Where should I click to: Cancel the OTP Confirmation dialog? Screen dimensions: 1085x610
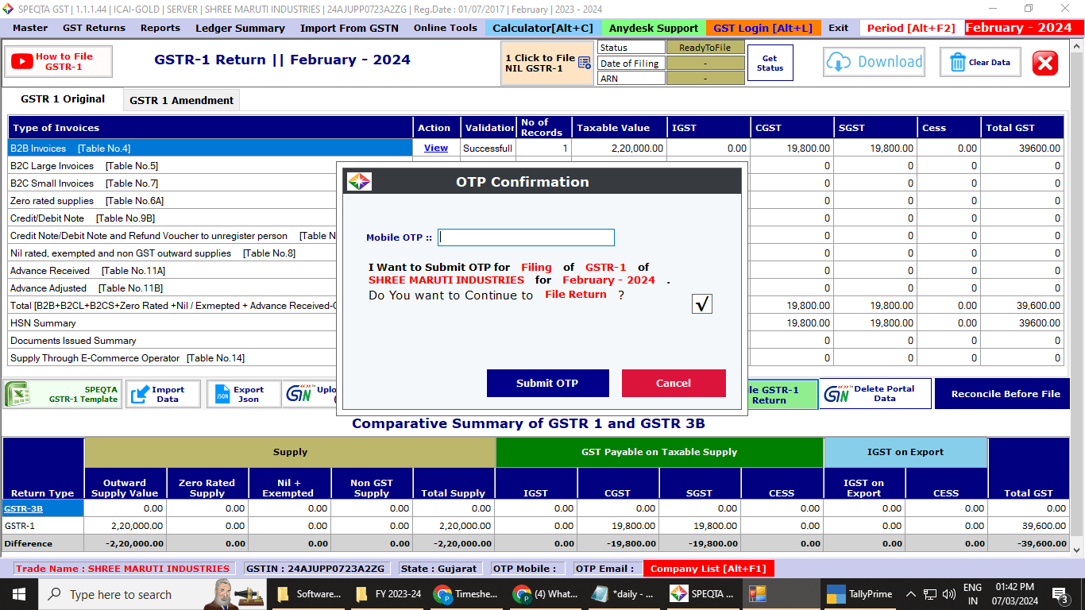tap(674, 383)
